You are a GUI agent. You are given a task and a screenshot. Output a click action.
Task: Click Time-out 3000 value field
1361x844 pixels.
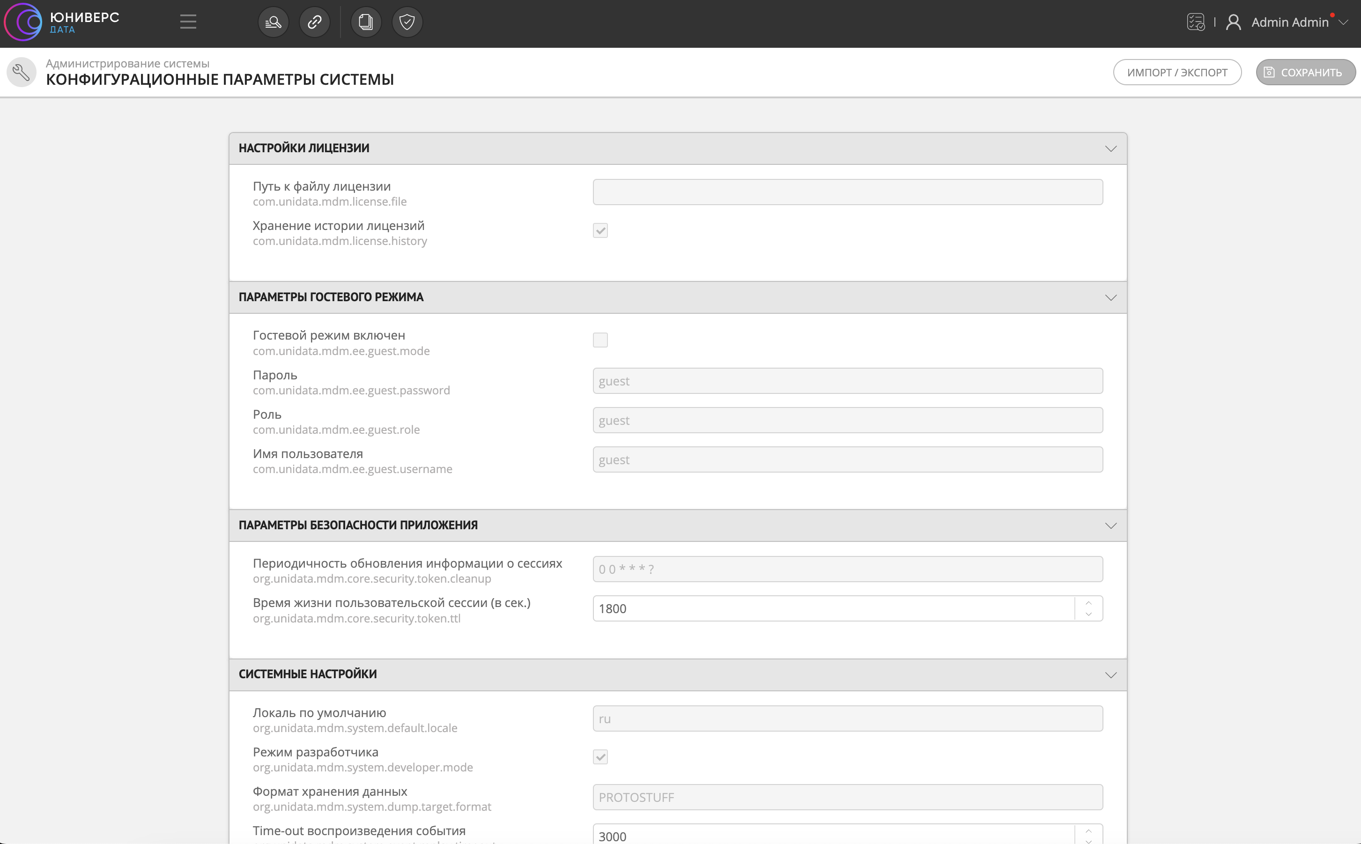833,836
